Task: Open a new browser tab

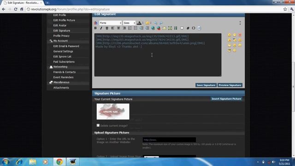Action: 47,3
